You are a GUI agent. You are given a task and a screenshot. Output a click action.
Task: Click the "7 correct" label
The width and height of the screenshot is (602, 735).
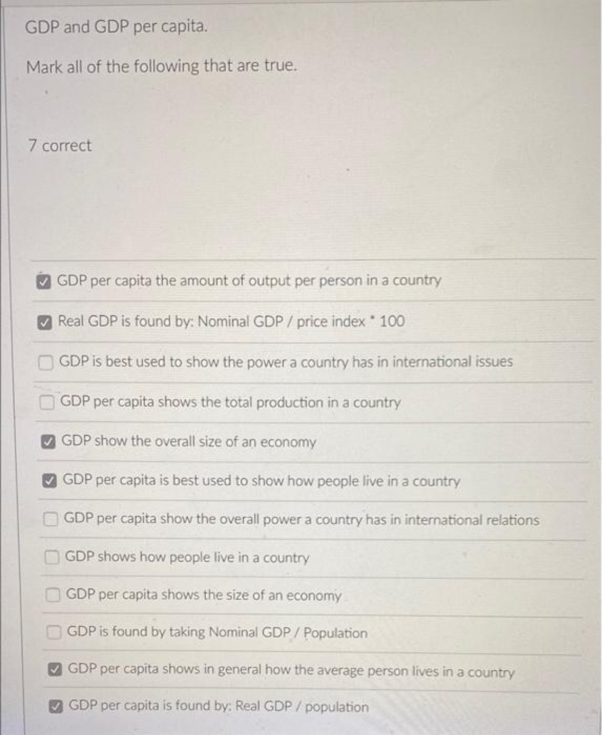coord(59,146)
